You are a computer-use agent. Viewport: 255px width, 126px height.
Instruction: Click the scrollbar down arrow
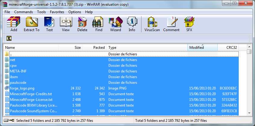(249, 113)
